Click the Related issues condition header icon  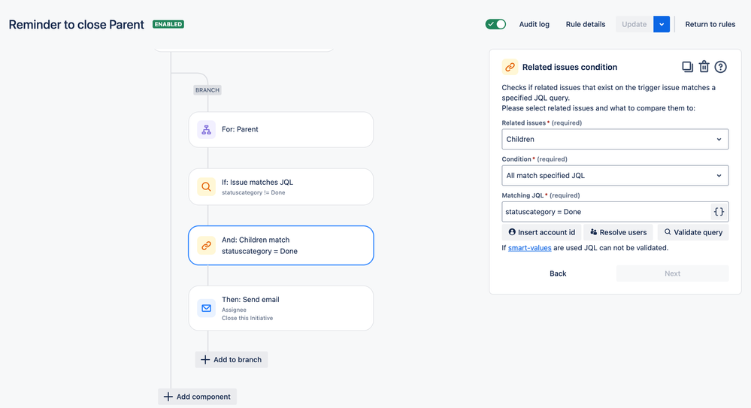[x=510, y=67]
